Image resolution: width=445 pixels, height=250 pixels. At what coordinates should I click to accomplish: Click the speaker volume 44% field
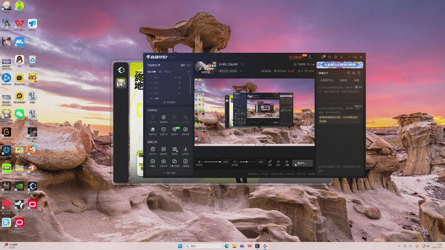pos(261,162)
